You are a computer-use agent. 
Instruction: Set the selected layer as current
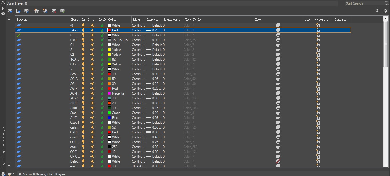coord(62,11)
